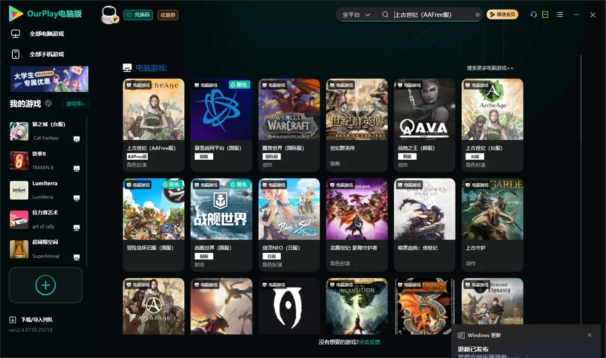Click the 电脑游戏 section monitor icon
This screenshot has height=358, width=606.
coord(127,68)
